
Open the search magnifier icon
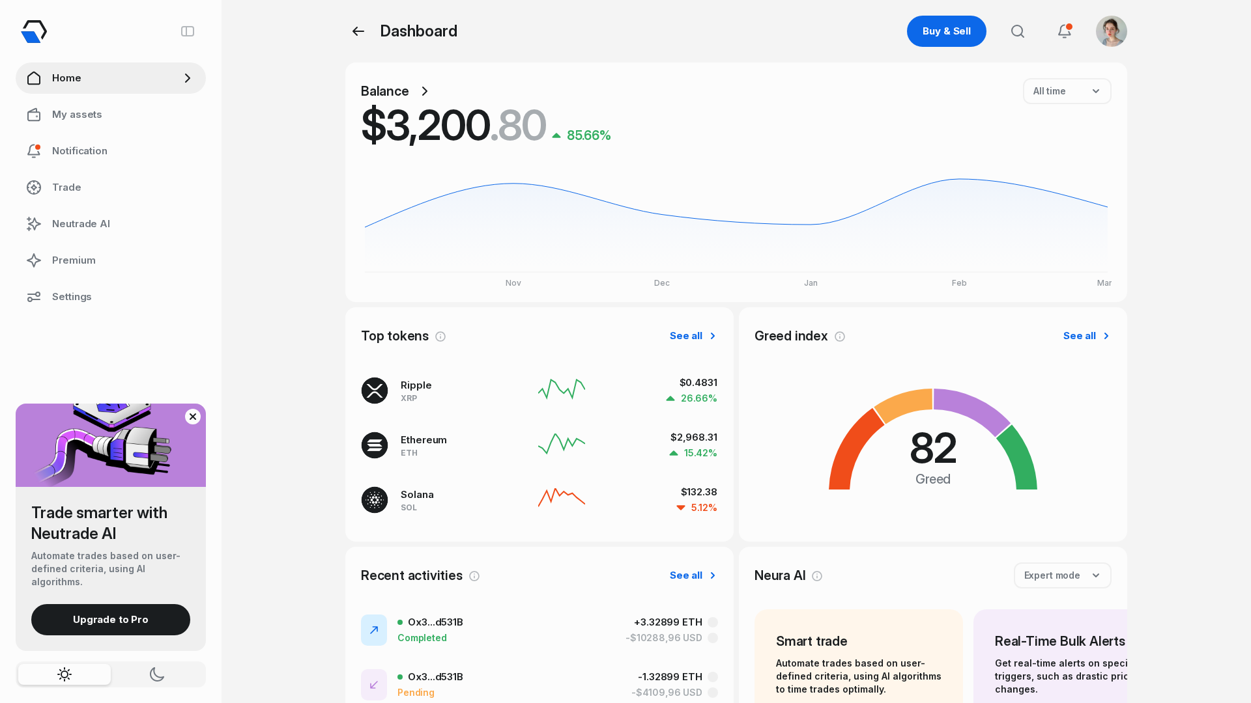pos(1018,31)
